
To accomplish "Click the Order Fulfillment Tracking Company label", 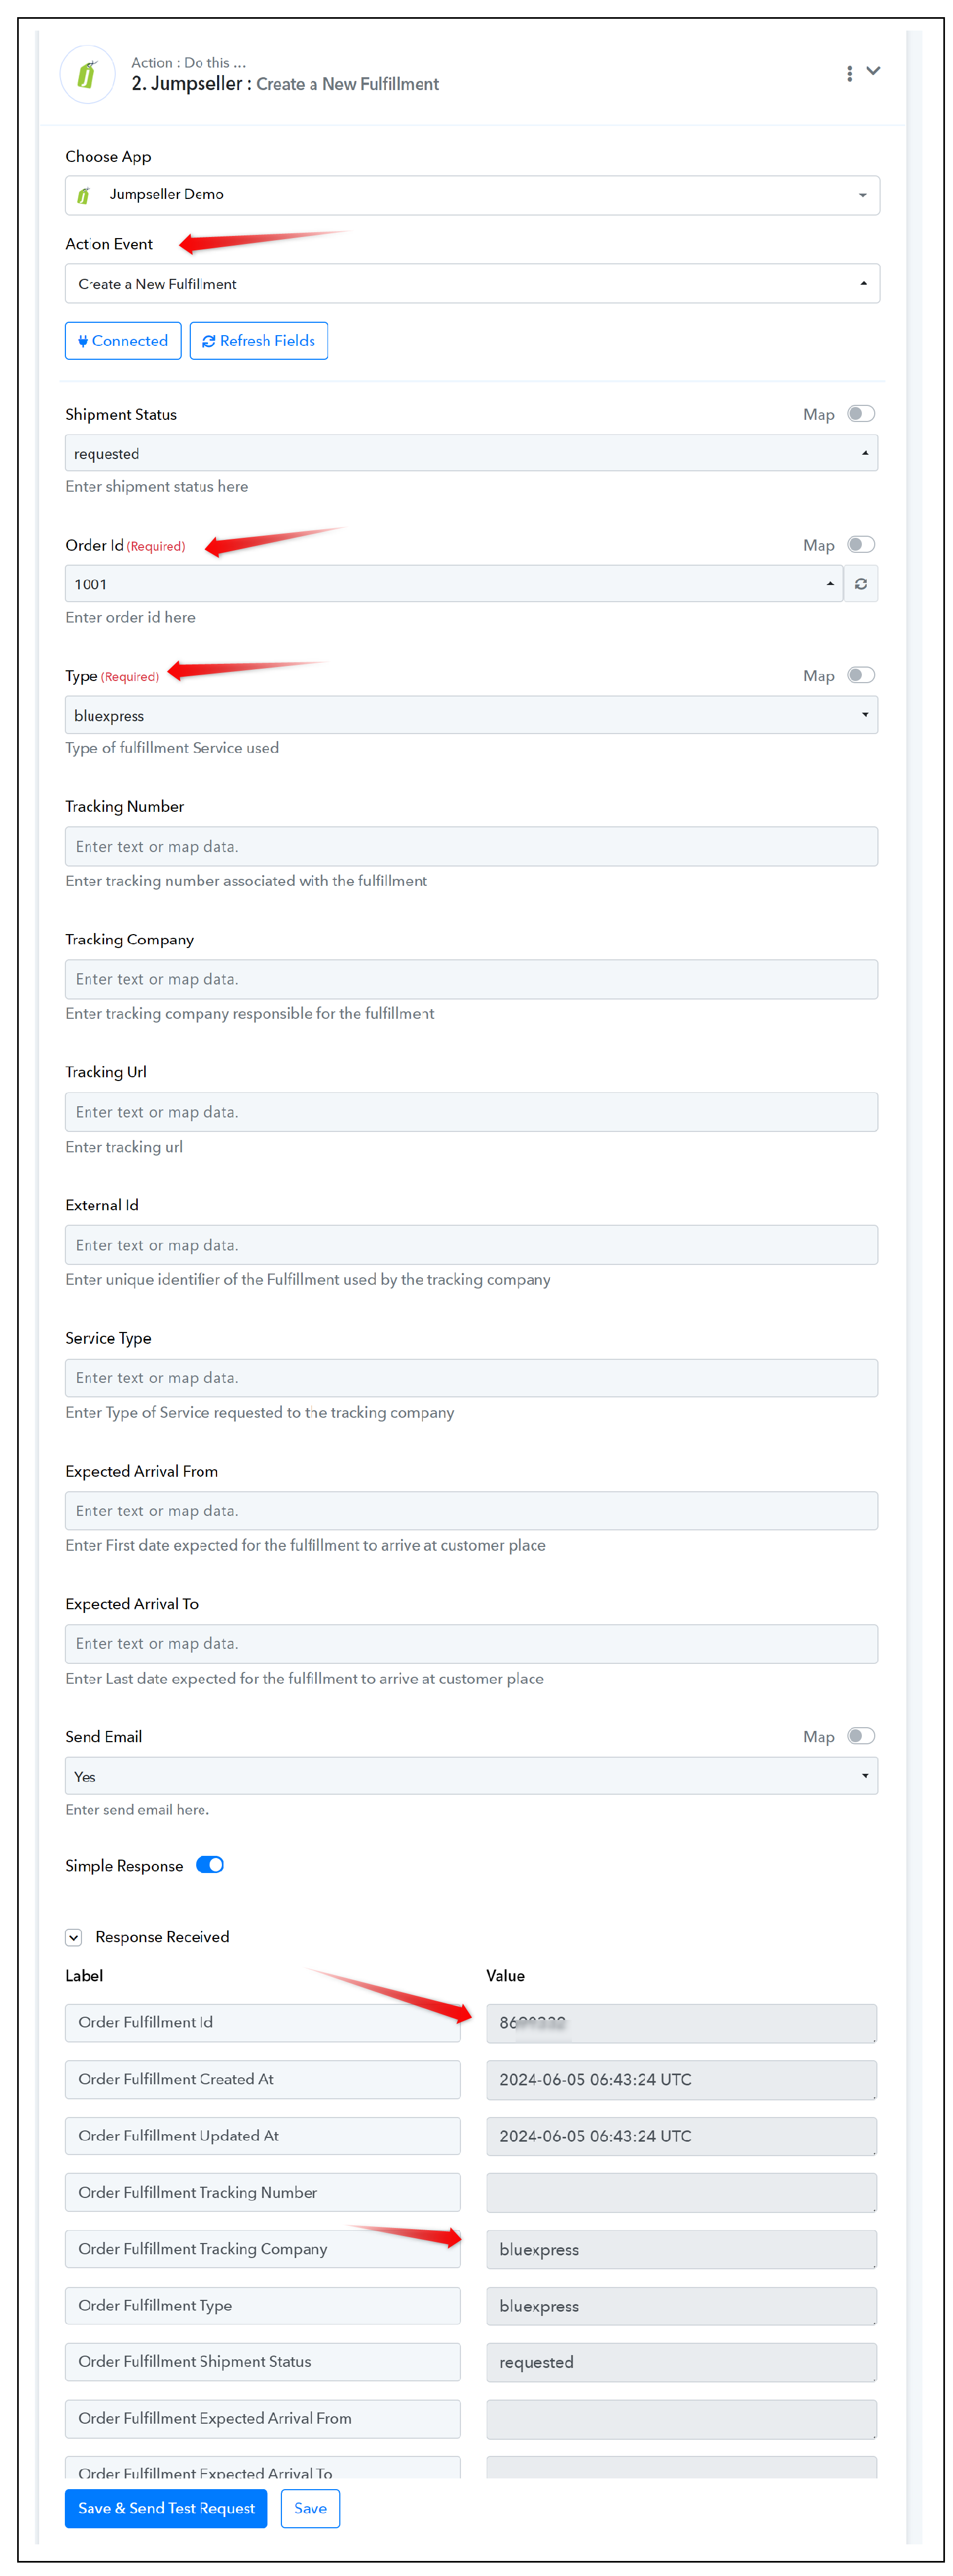I will 263,2249.
